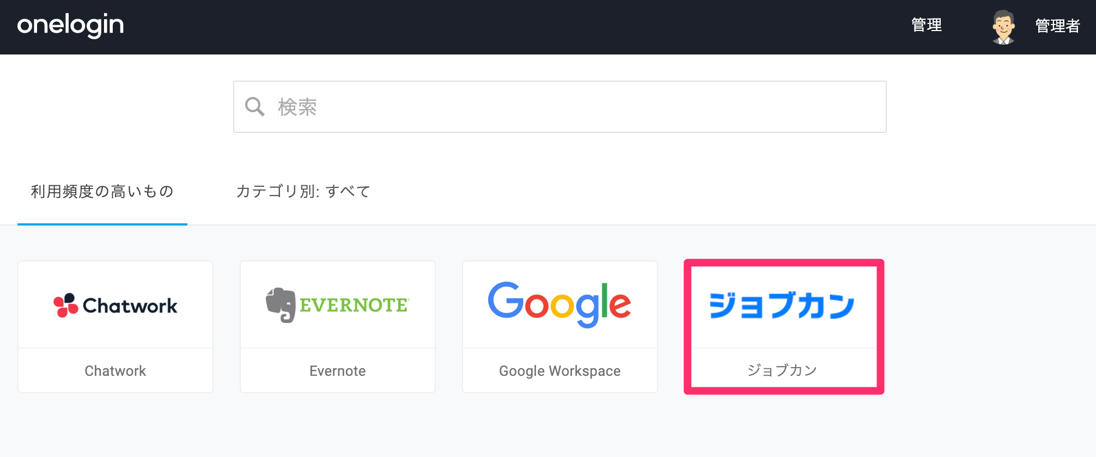The width and height of the screenshot is (1096, 457).
Task: Launch the ジョブカン logo tile
Action: [x=782, y=305]
